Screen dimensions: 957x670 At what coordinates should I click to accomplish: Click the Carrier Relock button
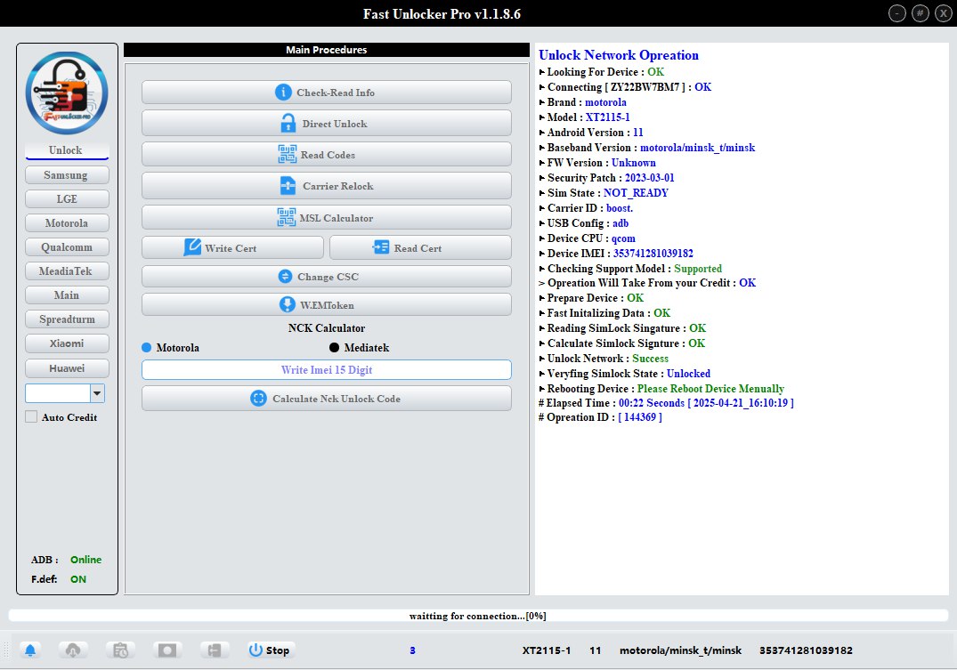(x=326, y=186)
